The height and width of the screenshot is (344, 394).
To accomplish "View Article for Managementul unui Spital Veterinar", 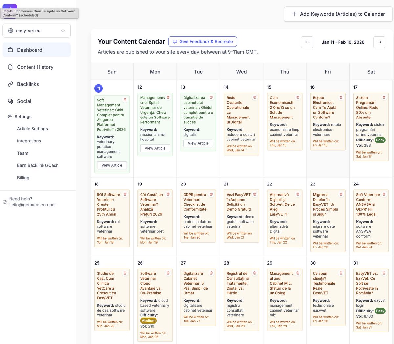I will pyautogui.click(x=155, y=148).
